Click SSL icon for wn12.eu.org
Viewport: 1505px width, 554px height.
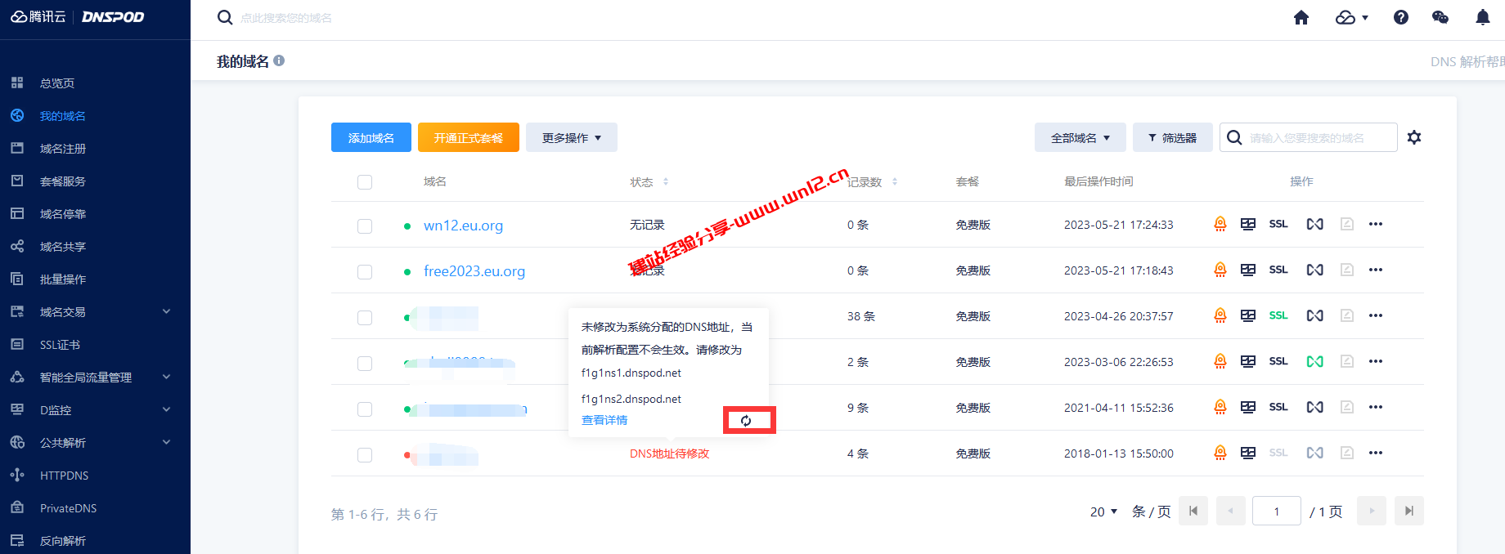[1278, 224]
